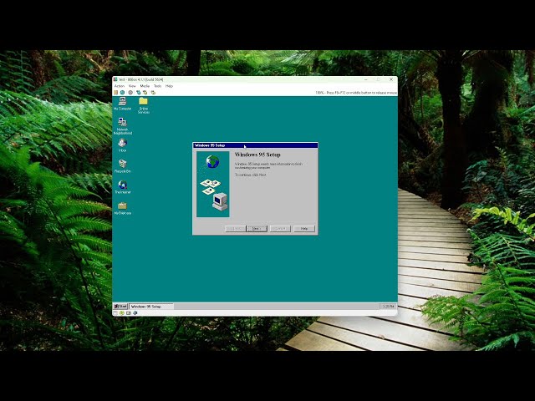Click the Ctrl+Alt+Esc toolbar icon
The height and width of the screenshot is (401, 535).
(x=145, y=93)
